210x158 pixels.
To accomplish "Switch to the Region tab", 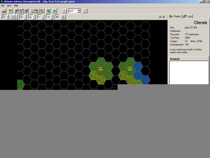I will [175, 16].
